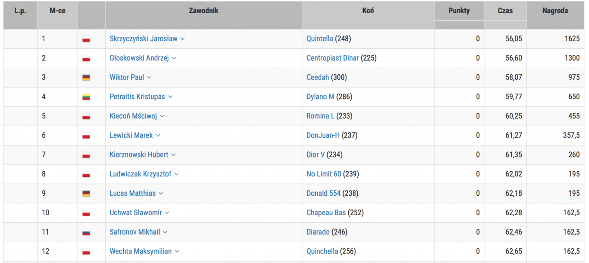Expand the chevron next to Skrzyczyński Jarosław
The width and height of the screenshot is (589, 263).
pos(182,39)
